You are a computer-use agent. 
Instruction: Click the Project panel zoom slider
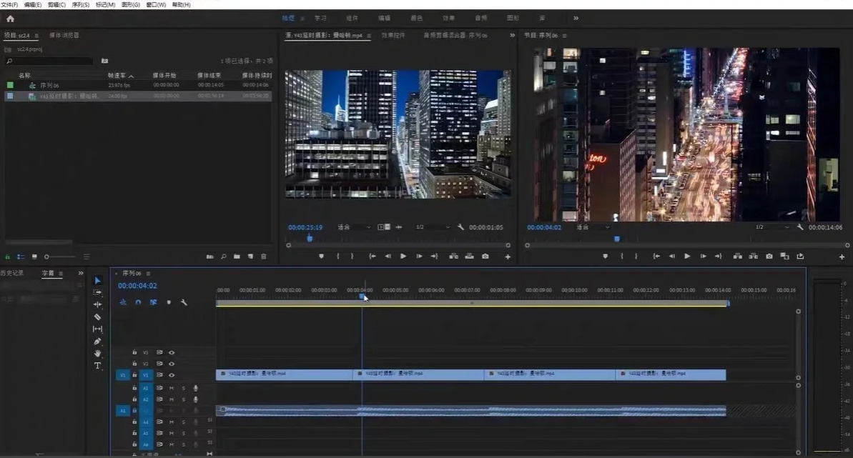pos(60,257)
